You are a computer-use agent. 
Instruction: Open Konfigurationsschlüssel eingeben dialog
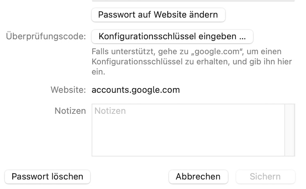172,36
